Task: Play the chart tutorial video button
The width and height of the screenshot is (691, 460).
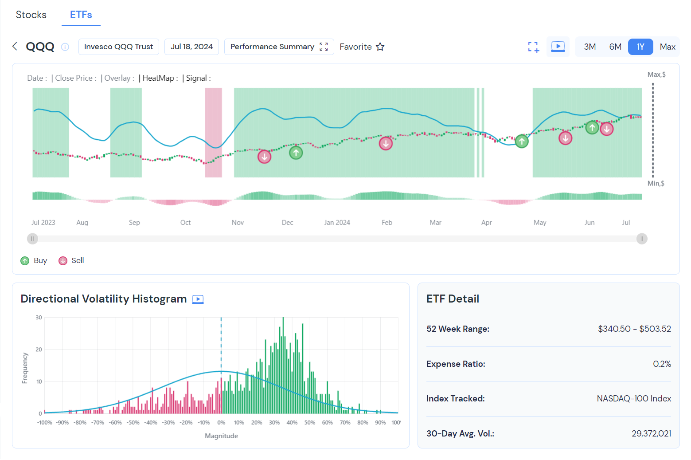Action: [558, 47]
